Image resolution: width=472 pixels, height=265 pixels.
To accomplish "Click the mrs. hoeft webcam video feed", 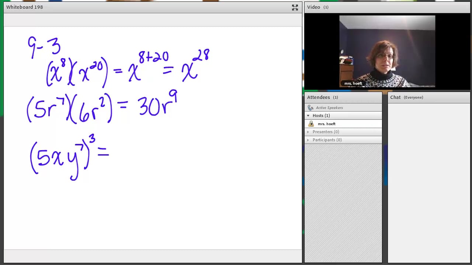I will (387, 51).
